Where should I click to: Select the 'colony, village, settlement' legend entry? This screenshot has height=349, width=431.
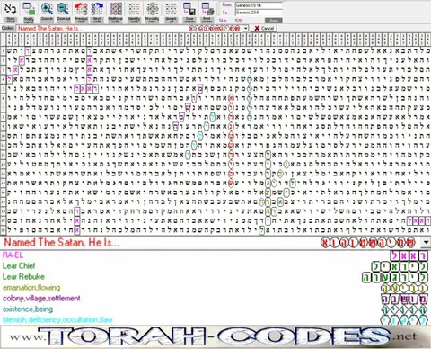[41, 299]
